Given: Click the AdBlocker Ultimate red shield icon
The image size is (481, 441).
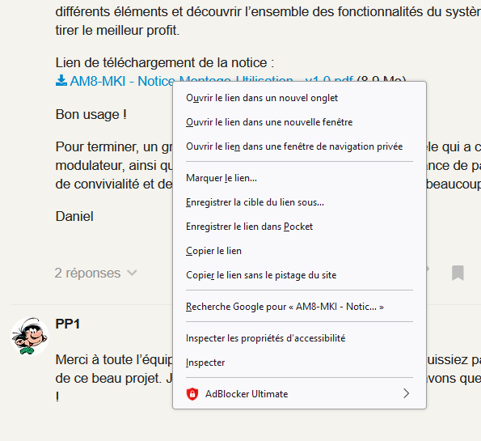Looking at the screenshot, I should pyautogui.click(x=192, y=394).
